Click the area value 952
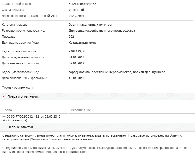This screenshot has width=195, height=156. [71, 37]
